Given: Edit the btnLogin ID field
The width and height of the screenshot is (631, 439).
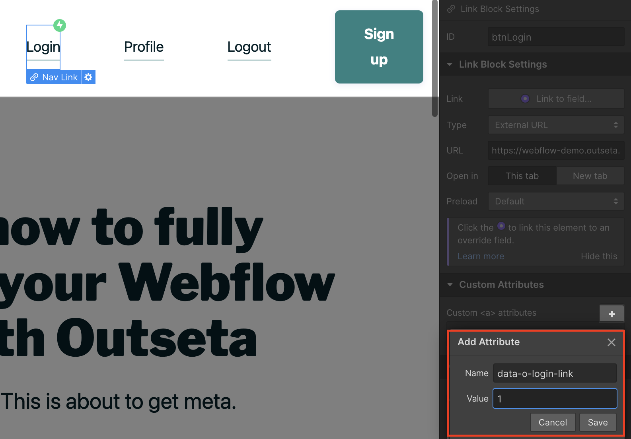Looking at the screenshot, I should click(555, 37).
